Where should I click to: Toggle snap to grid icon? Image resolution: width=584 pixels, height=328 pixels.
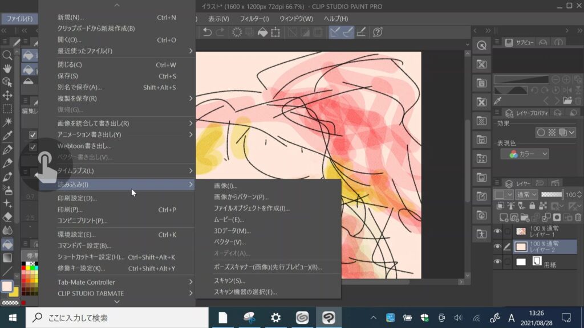(361, 32)
